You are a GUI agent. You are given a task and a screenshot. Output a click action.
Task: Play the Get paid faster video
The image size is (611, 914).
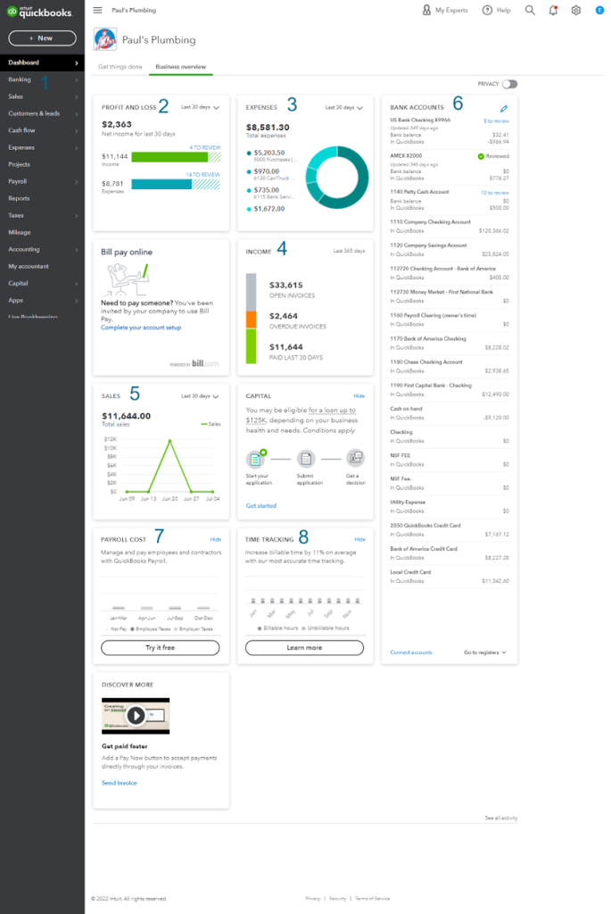coord(136,715)
